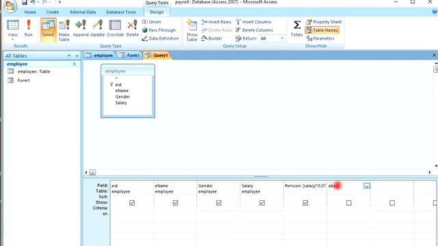Check Show for the abs column
The image size is (438, 246).
[348, 203]
